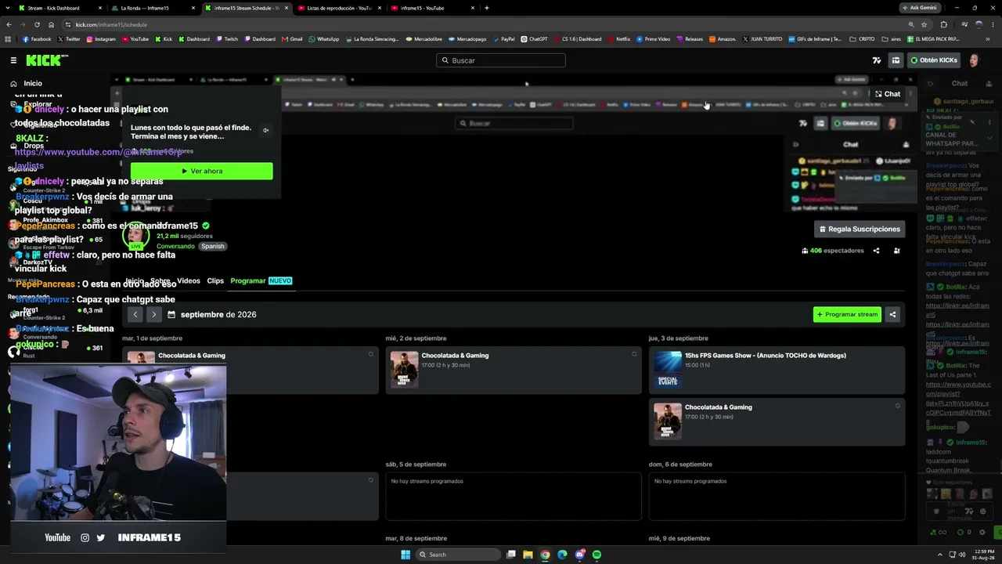Go to Inicio in the sidebar
The width and height of the screenshot is (1002, 564).
(x=33, y=83)
